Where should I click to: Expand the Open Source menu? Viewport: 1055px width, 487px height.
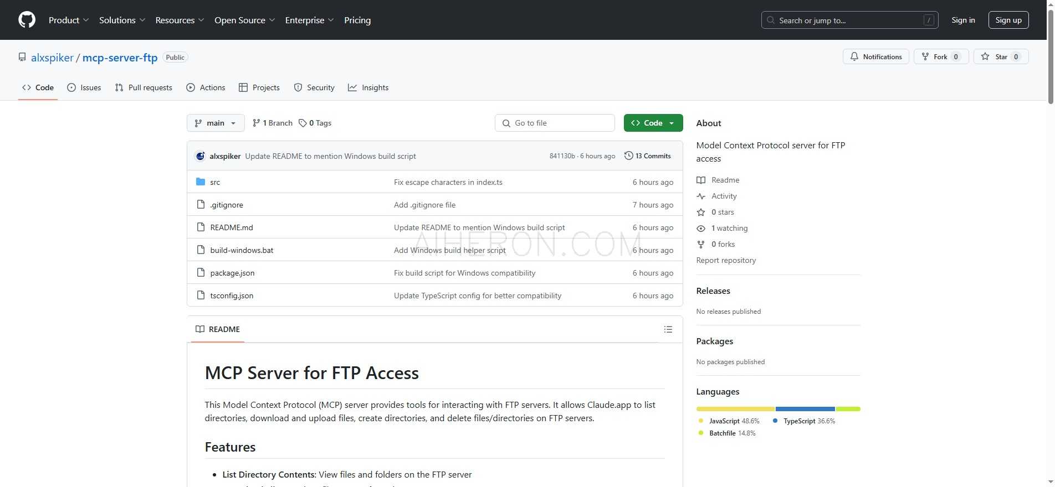tap(244, 20)
